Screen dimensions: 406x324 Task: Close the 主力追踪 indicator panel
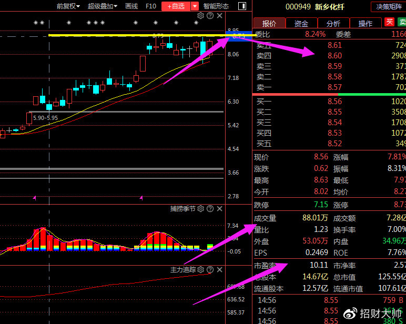(219, 270)
